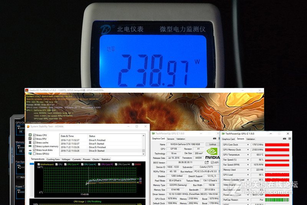Open the hamburger menu in the GPU-Z Sensors window

click(x=290, y=139)
